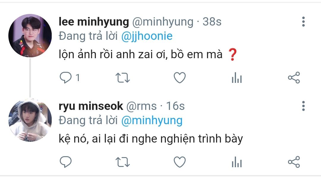Click the lee minhyung display name
Screen dimensions: 321x177
[x=94, y=22]
